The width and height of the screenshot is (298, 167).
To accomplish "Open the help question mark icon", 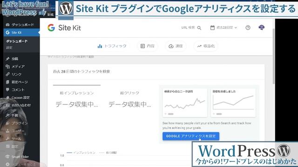I will point(248,28).
